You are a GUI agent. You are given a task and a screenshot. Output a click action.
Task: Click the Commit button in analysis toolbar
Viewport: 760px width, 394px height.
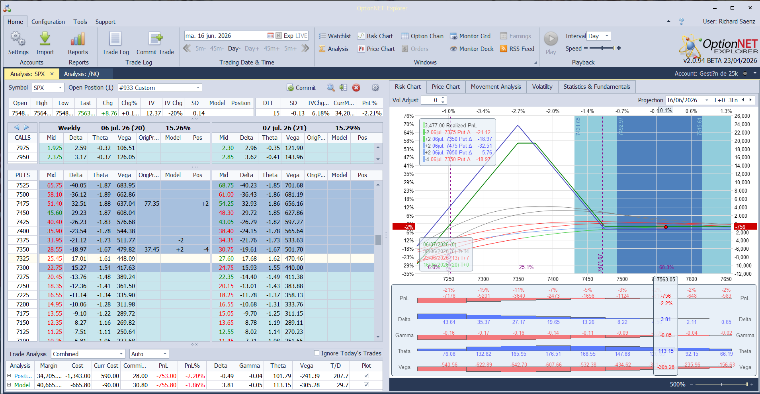coord(301,88)
